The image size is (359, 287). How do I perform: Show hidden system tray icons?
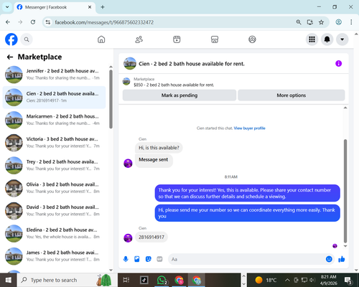point(287,280)
